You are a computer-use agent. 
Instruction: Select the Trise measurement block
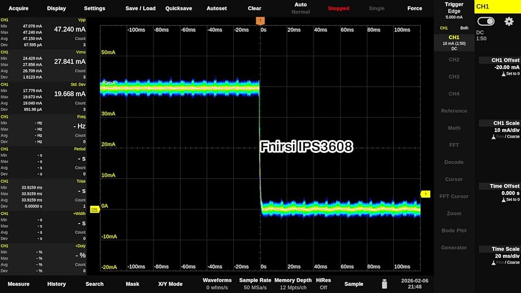(43, 193)
